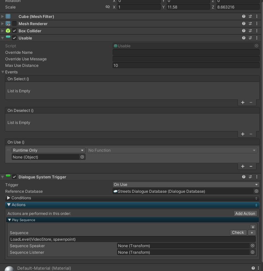Image resolution: width=263 pixels, height=271 pixels.
Task: Click the Add Action button
Action: tap(245, 213)
